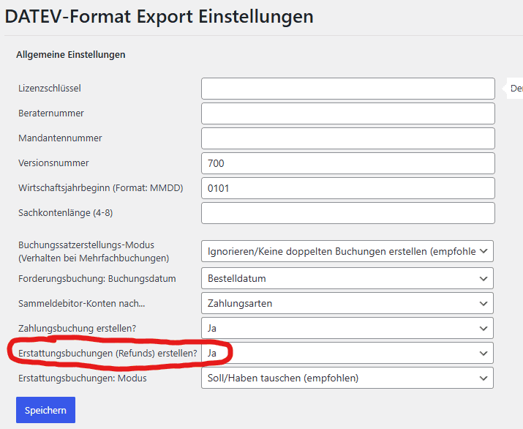
Task: Focus the Sachkontenlänge (4-8) input
Action: pyautogui.click(x=348, y=213)
